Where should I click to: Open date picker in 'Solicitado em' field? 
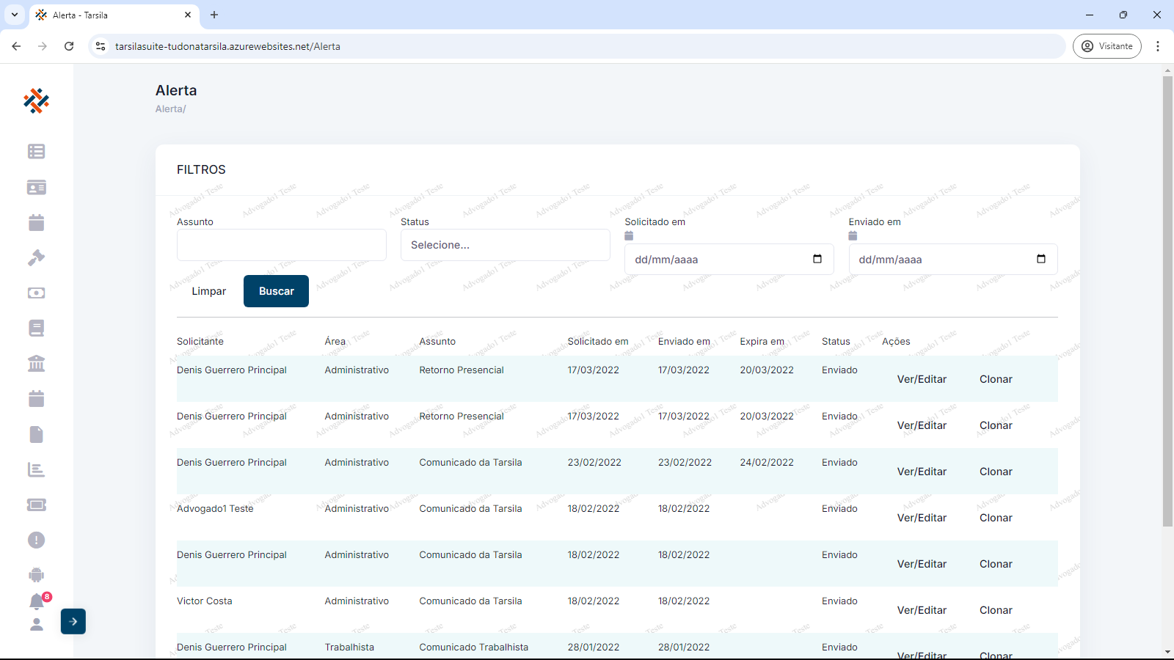pos(817,259)
